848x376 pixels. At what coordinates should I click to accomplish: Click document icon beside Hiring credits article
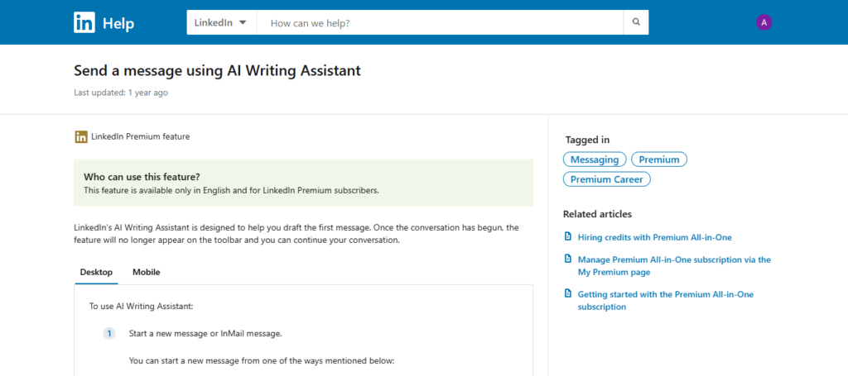(x=567, y=236)
